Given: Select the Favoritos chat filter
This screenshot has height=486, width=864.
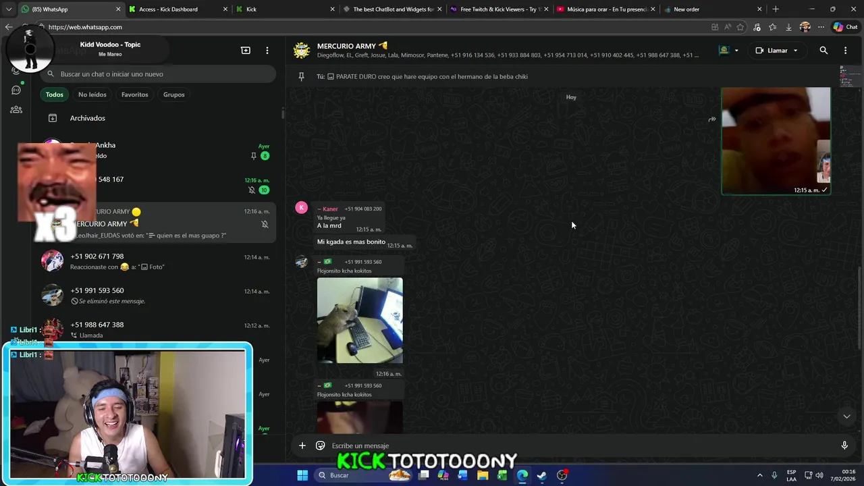Looking at the screenshot, I should (135, 94).
